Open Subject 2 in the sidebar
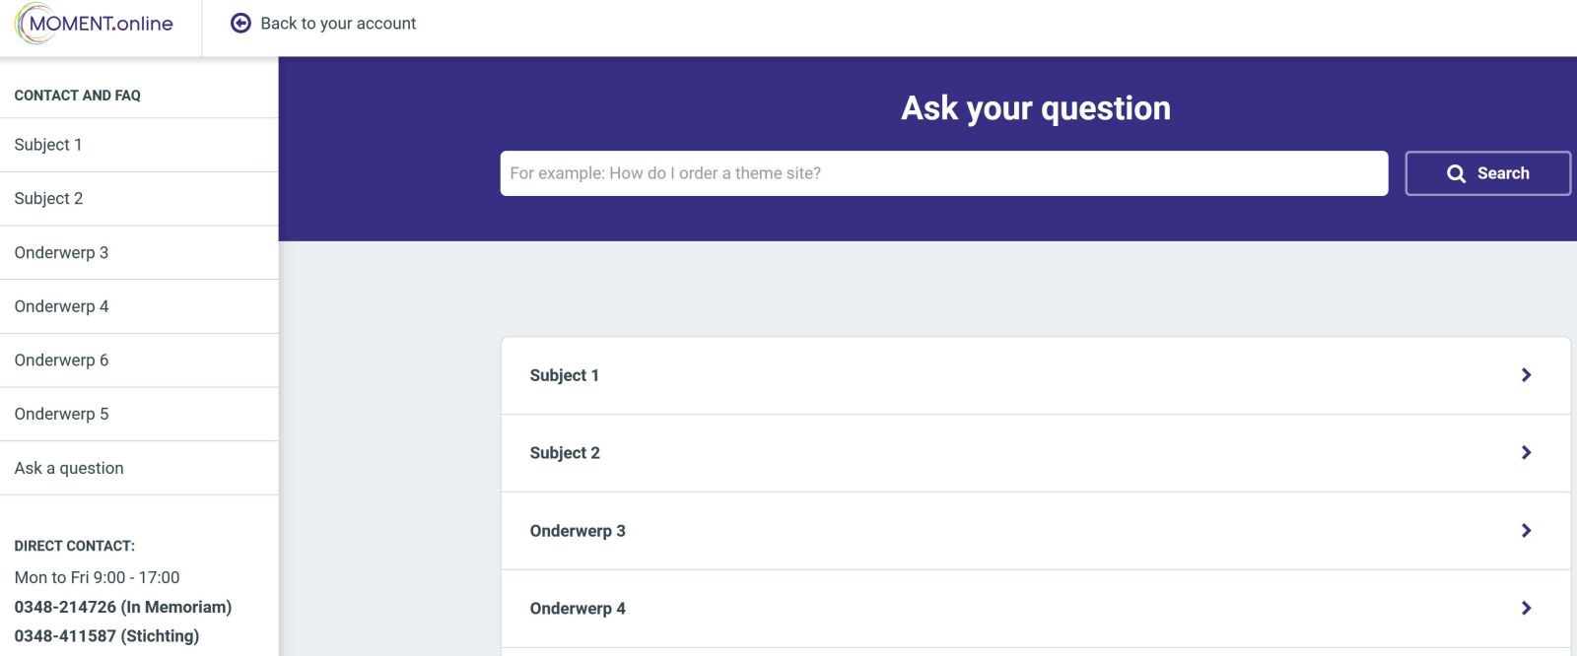 [48, 199]
